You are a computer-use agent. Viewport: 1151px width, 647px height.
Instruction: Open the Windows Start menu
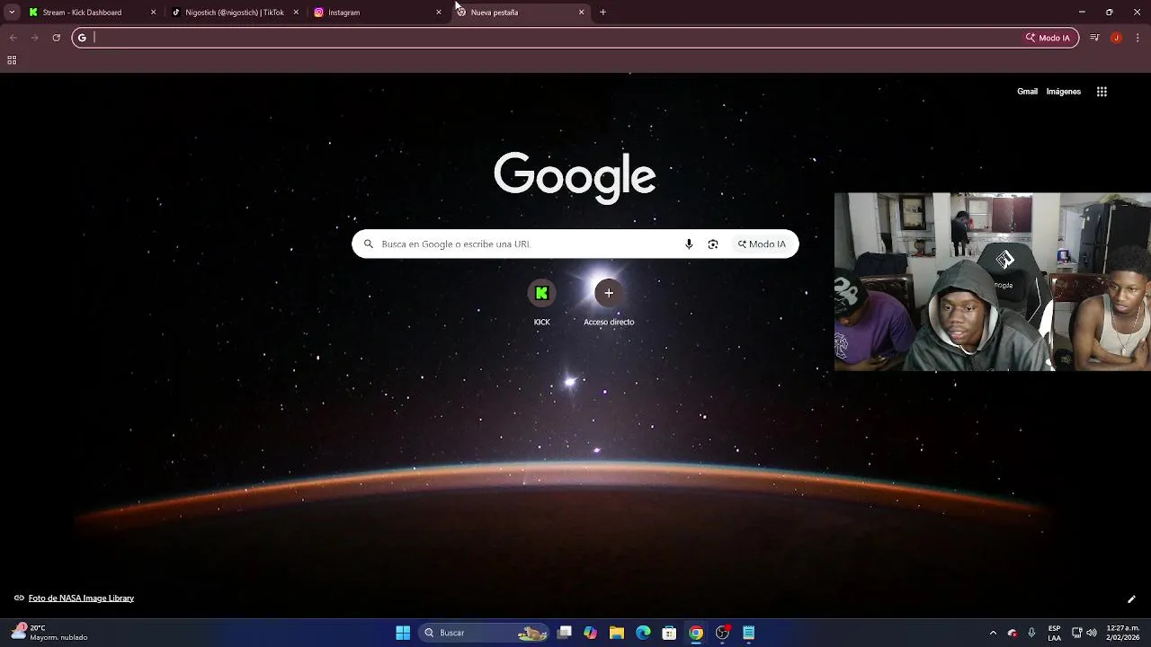[403, 633]
